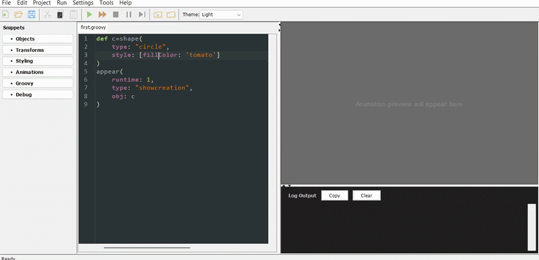The image size is (539, 260).
Task: Click the Paste clipboard icon
Action: (x=73, y=14)
